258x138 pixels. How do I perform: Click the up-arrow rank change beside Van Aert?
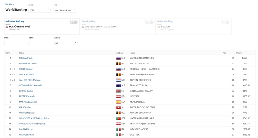(14, 74)
